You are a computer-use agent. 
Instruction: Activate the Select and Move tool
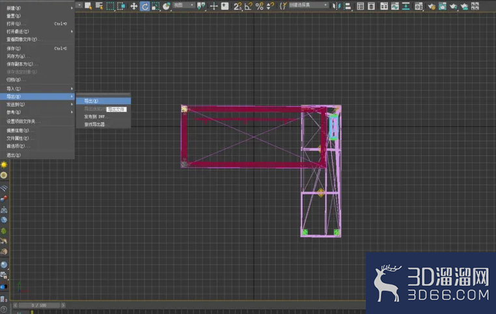[x=134, y=6]
